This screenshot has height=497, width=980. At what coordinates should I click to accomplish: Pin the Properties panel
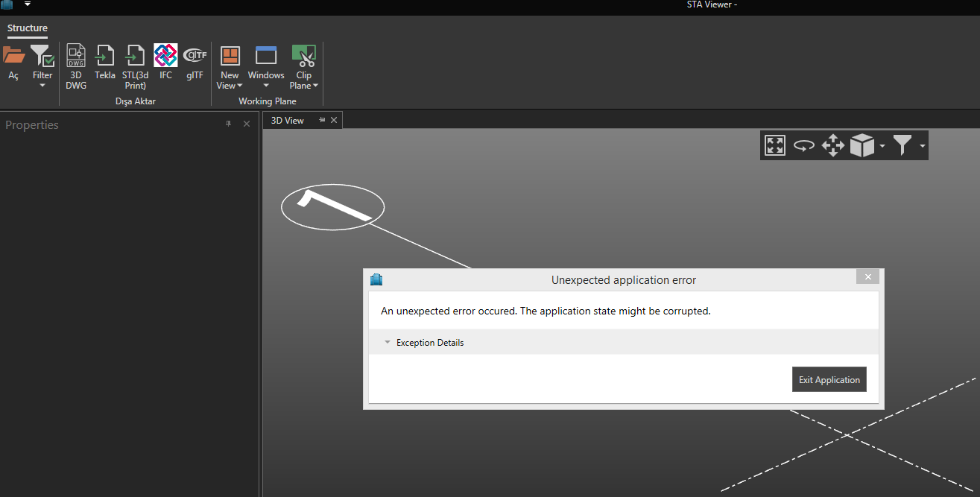tap(228, 124)
